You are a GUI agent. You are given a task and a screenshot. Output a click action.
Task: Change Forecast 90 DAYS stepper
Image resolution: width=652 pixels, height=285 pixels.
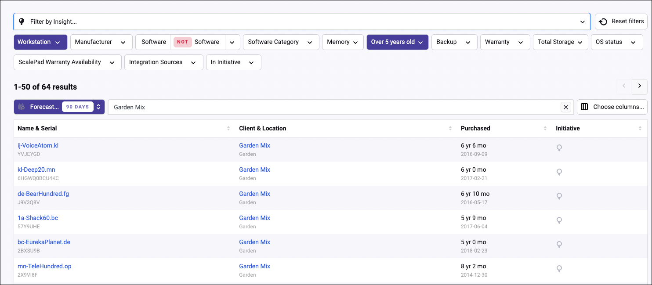click(x=99, y=107)
